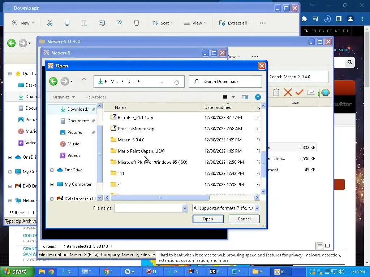Collapse Quick access in Downloads window tree

pyautogui.click(x=10, y=74)
